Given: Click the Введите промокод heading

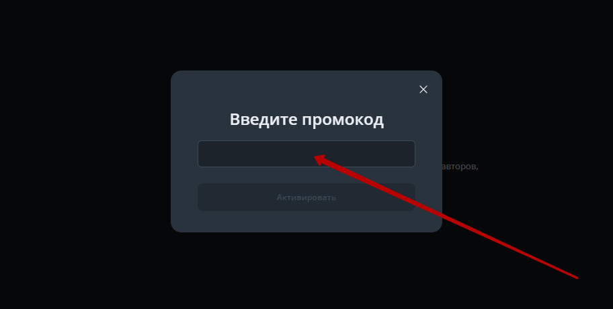Looking at the screenshot, I should click(x=306, y=120).
